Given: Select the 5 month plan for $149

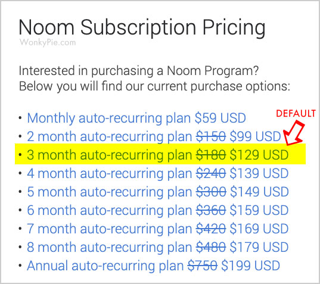Looking at the screenshot, I should [x=158, y=192].
